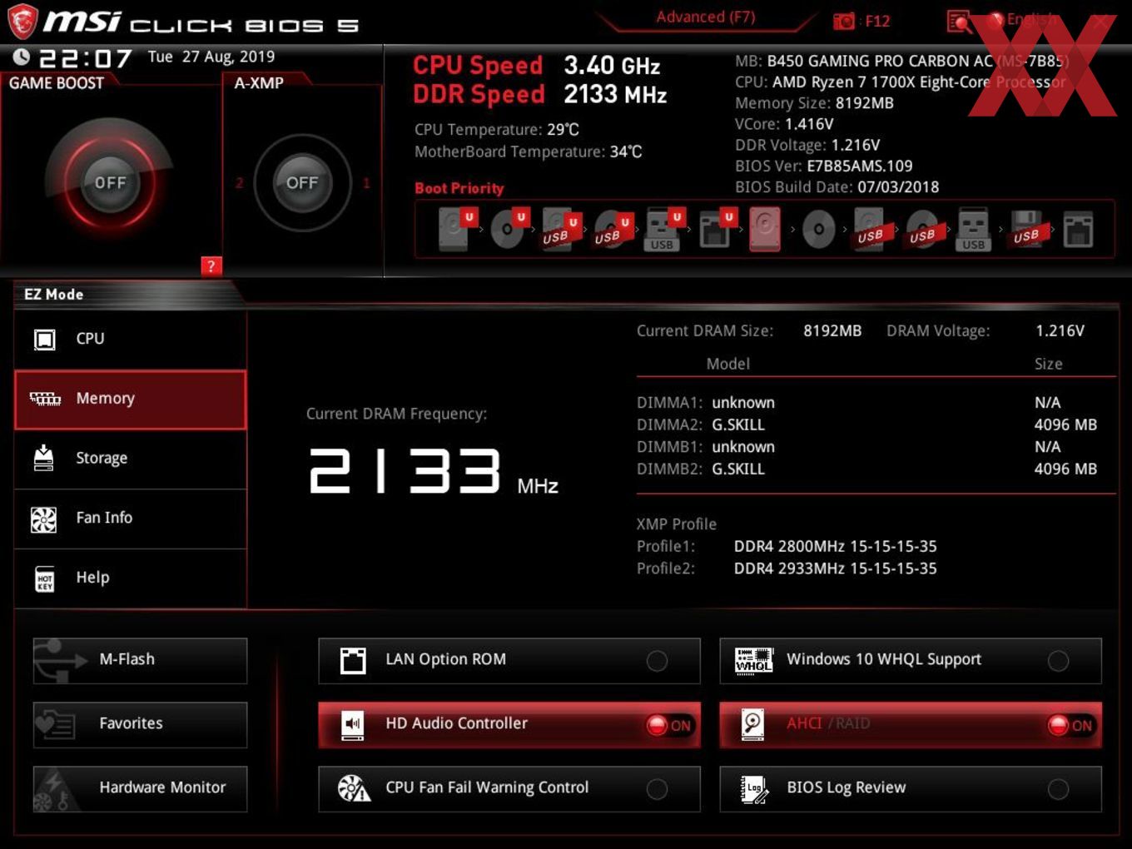Open Hardware Monitor

pos(140,788)
